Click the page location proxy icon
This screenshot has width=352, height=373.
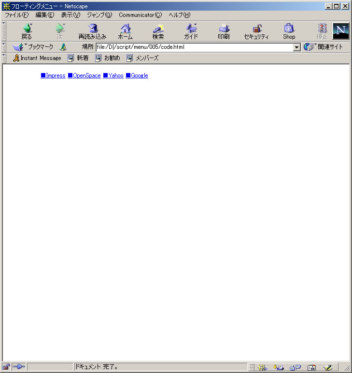pyautogui.click(x=63, y=47)
